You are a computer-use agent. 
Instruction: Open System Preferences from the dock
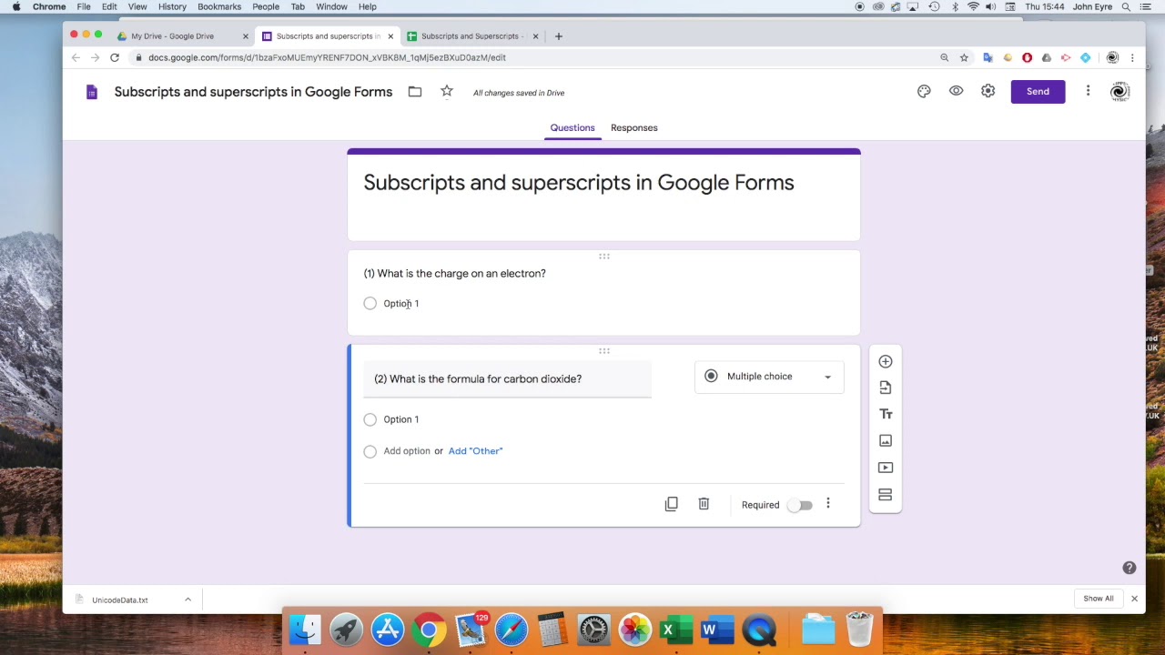point(593,630)
